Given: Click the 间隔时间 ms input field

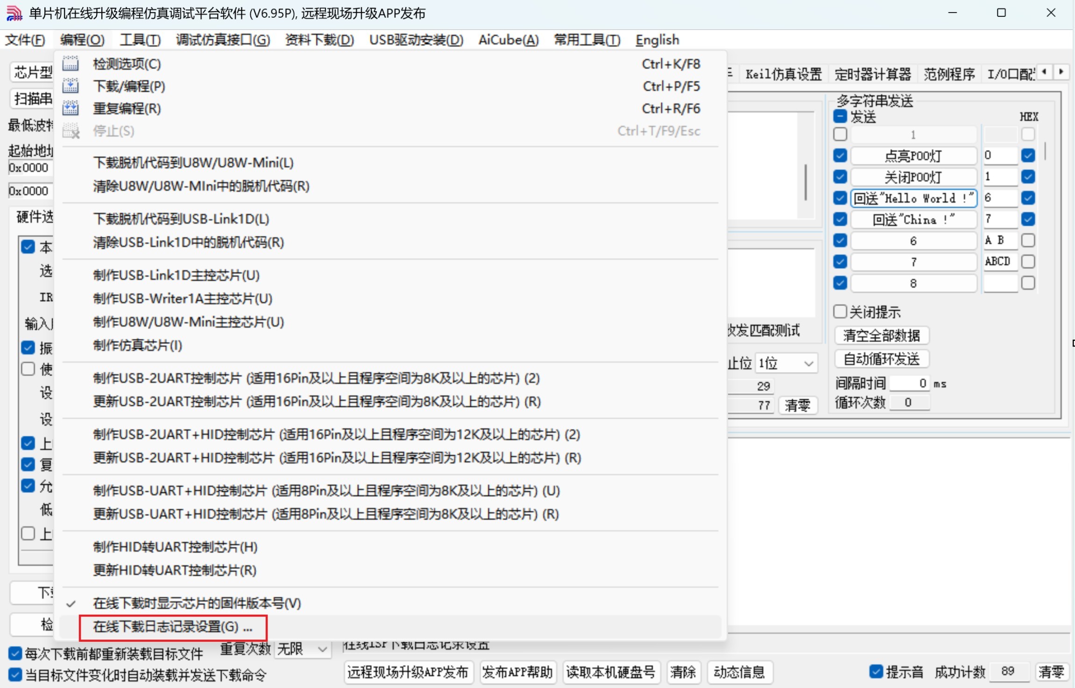Looking at the screenshot, I should tap(909, 383).
